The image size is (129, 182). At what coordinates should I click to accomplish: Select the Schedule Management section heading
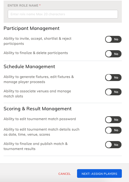29,67
